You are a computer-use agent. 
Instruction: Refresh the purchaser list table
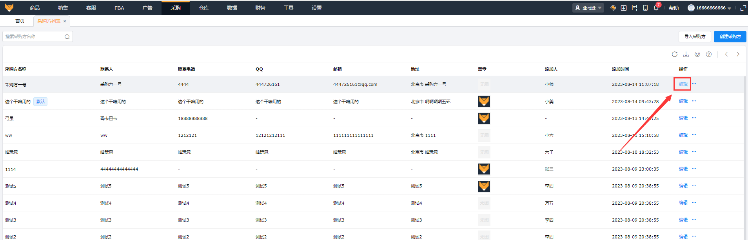click(675, 54)
